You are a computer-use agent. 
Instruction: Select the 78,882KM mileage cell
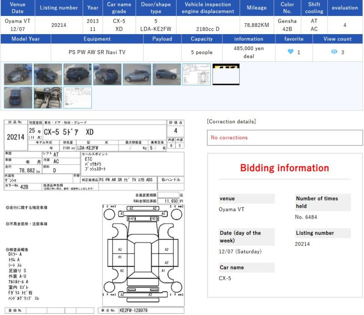(x=257, y=25)
